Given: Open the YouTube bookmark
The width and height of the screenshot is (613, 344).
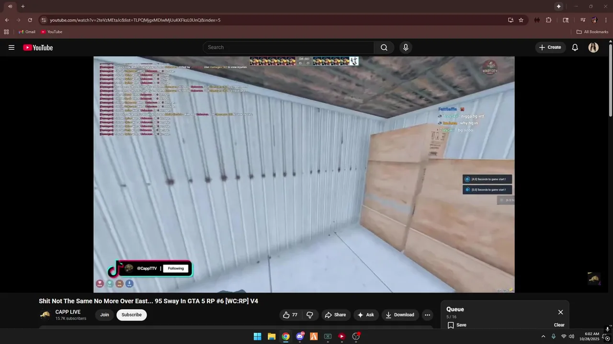Looking at the screenshot, I should (x=51, y=32).
